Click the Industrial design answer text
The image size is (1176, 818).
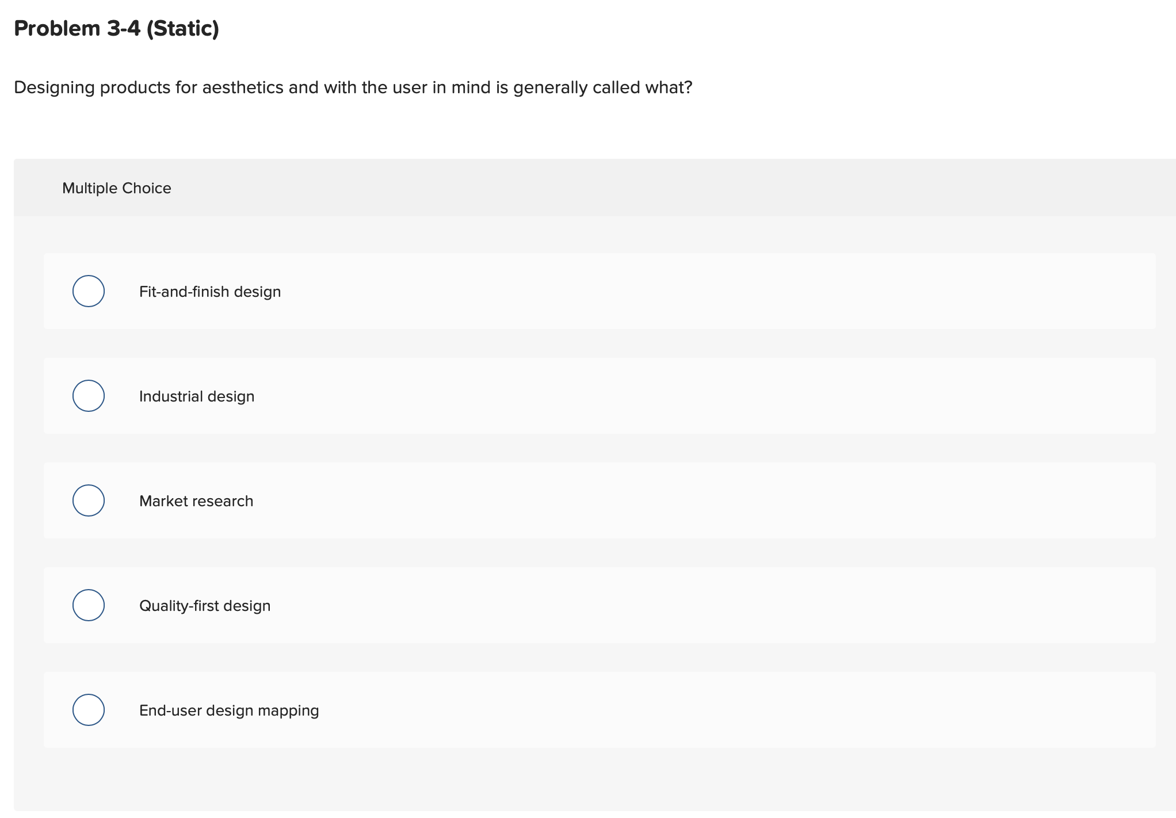[196, 396]
